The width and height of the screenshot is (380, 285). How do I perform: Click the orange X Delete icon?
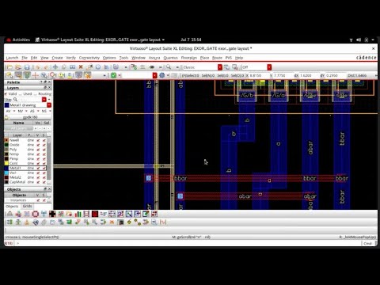[81, 67]
